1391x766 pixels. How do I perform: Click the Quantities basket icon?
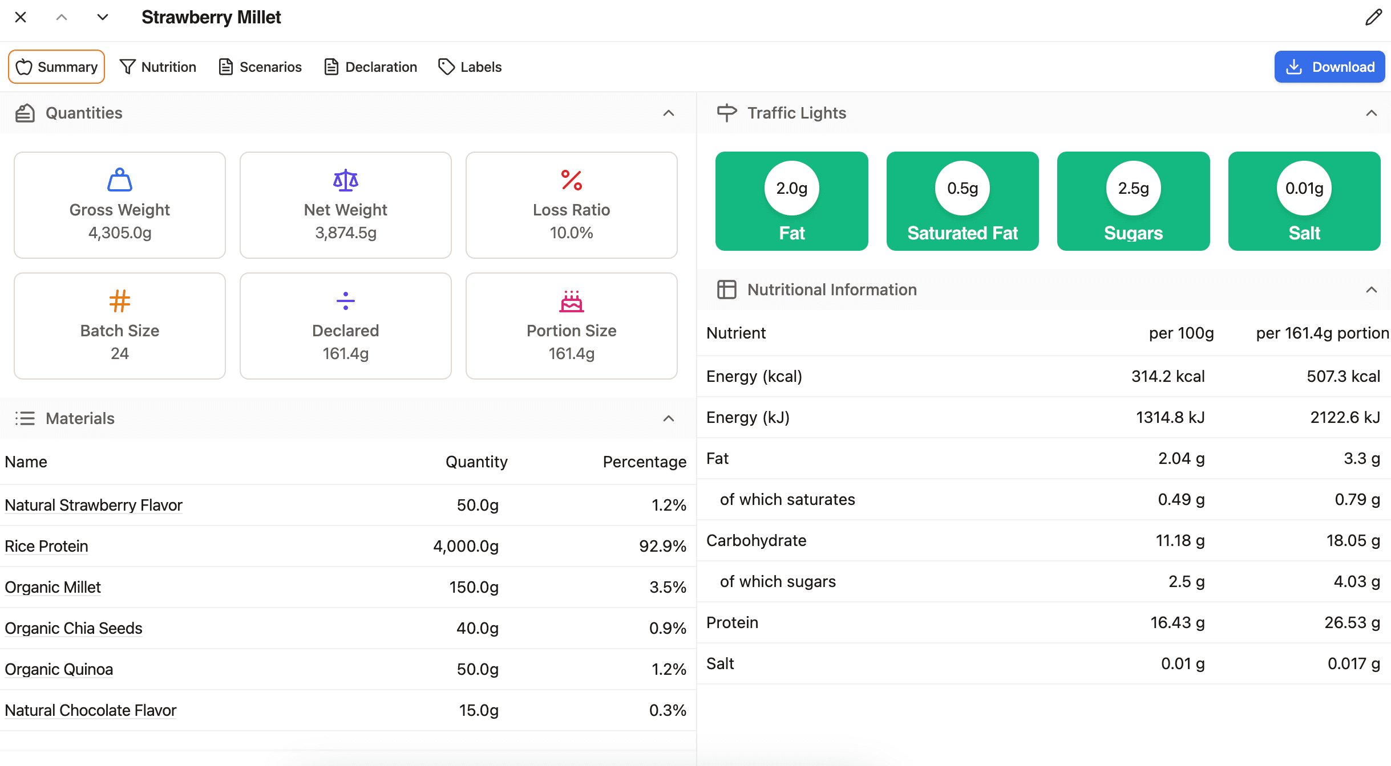coord(25,112)
